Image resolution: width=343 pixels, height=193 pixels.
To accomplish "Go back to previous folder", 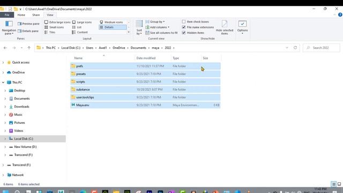I will tap(5, 48).
